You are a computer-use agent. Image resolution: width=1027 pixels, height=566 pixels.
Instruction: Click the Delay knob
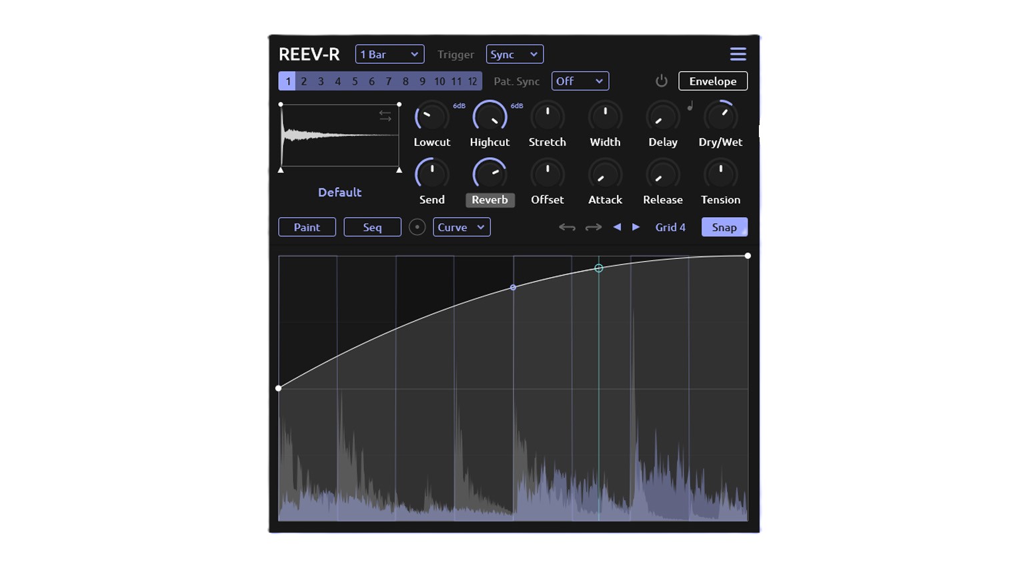coord(663,117)
